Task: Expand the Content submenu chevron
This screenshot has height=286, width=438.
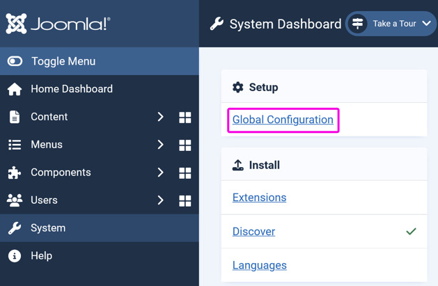Action: pos(160,117)
